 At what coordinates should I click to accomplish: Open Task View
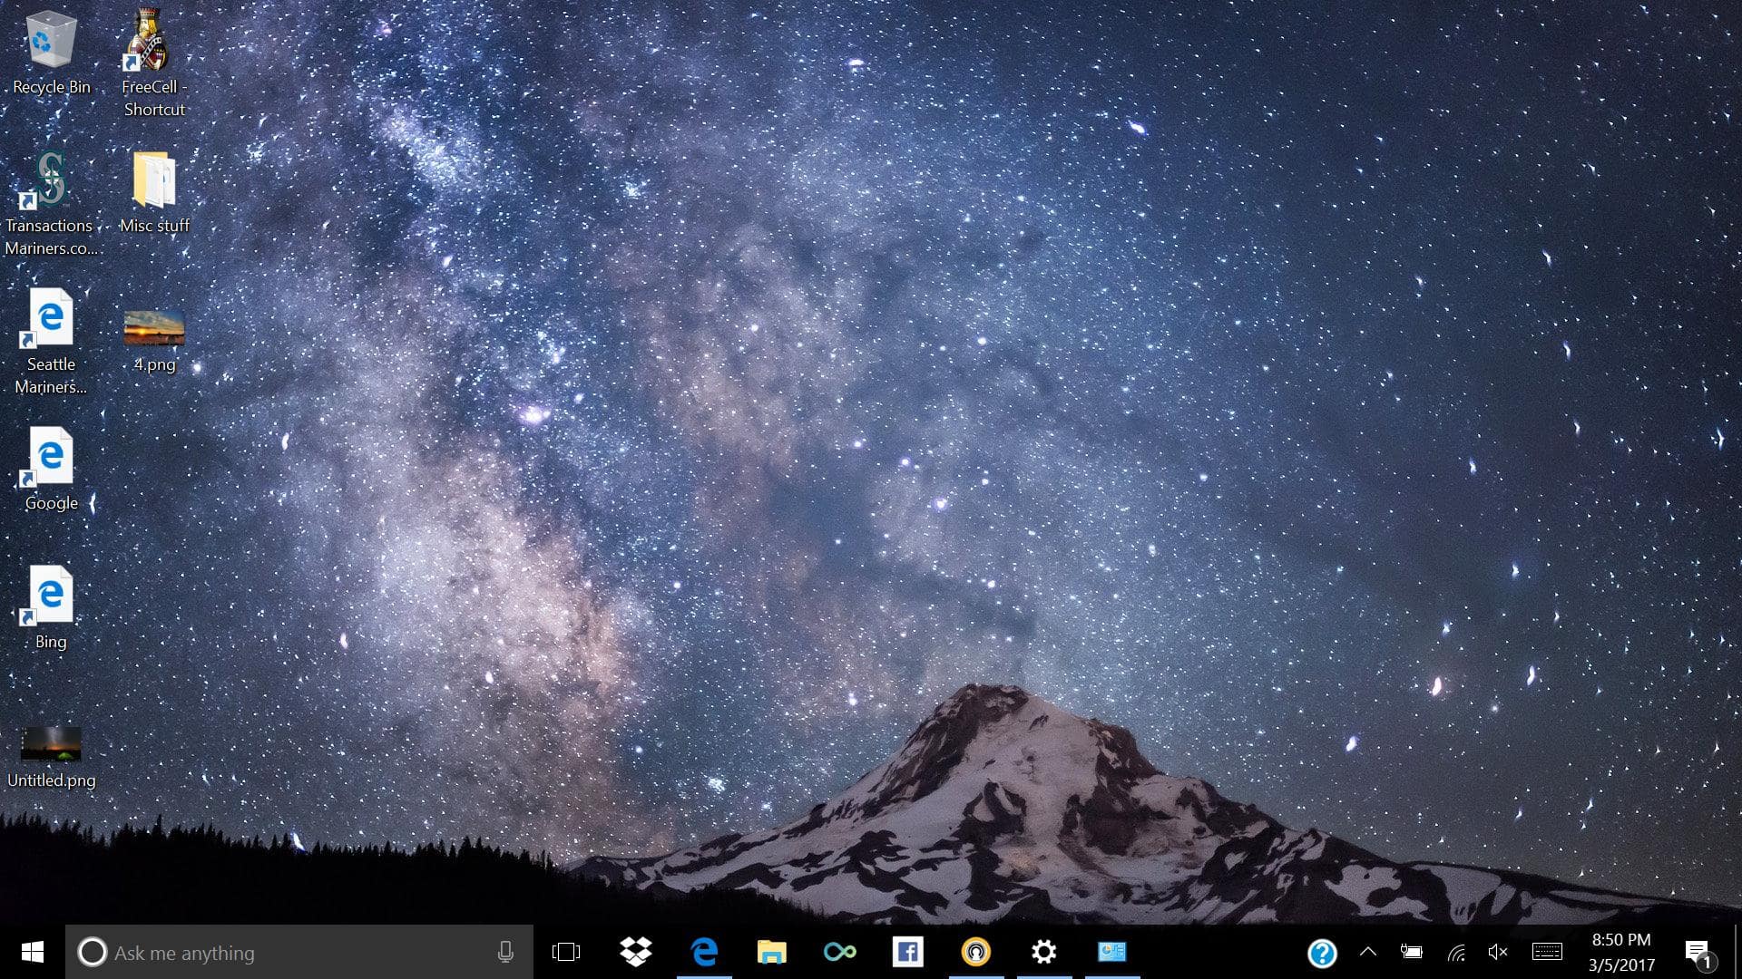pos(565,952)
